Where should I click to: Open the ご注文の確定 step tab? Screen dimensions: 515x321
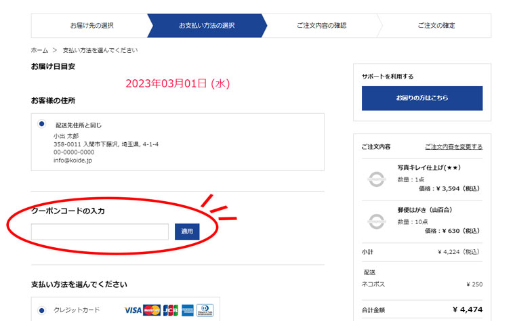[436, 26]
